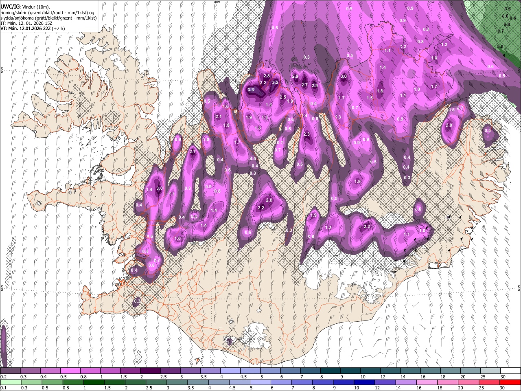The image size is (521, 391).
Task: Click the 'IT: Mán. 12. 01. 2026 15Z' line
Action: tap(26, 23)
